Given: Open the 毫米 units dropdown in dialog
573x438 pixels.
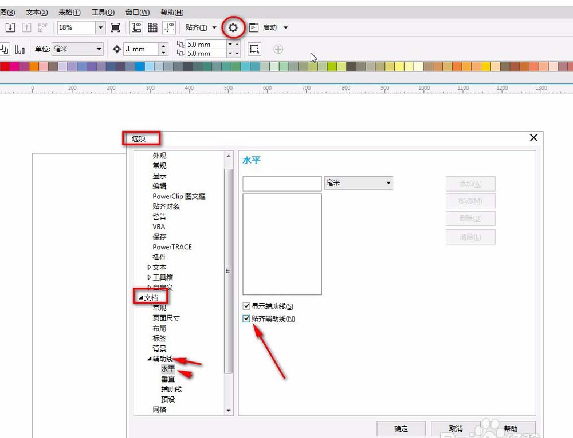Looking at the screenshot, I should (388, 183).
